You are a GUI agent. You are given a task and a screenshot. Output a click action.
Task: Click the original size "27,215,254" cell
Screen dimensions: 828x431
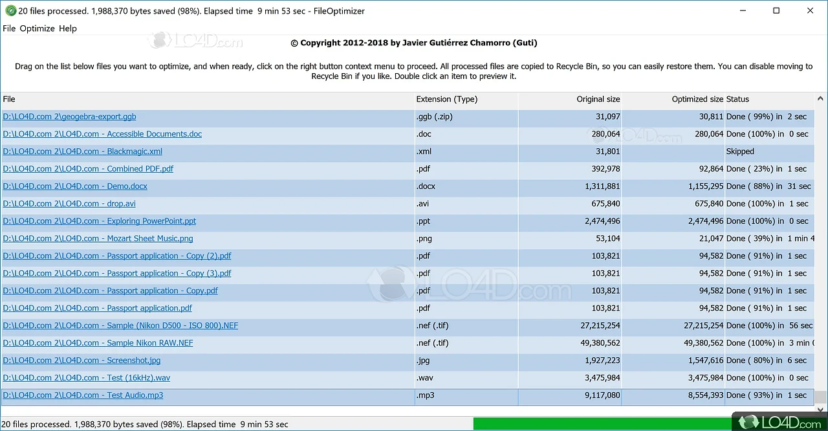[x=601, y=326]
